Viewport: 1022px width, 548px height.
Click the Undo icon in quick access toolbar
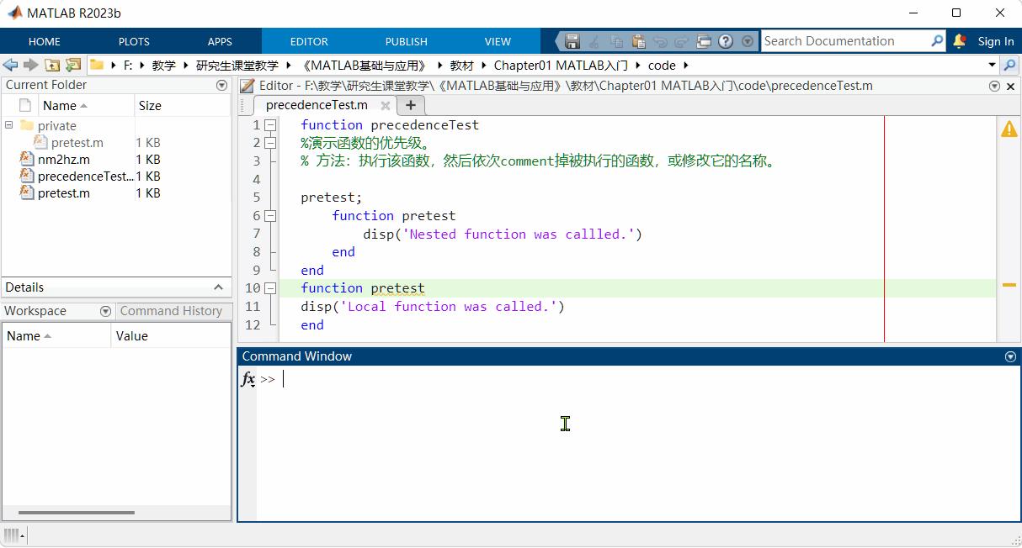661,40
